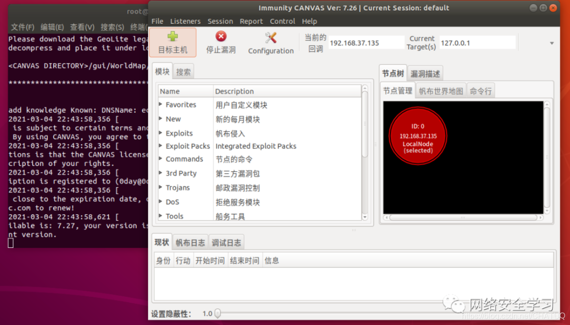Open the Session menu
The image size is (570, 325).
[x=220, y=21]
